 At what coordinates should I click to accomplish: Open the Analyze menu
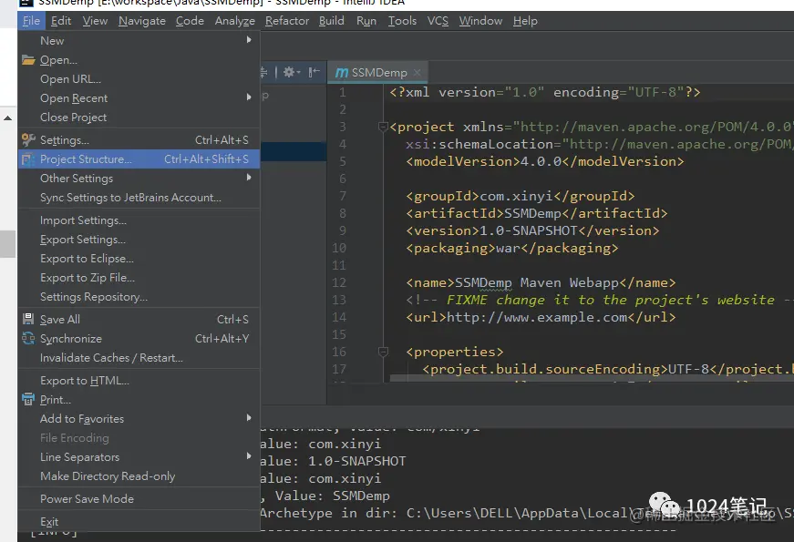tap(235, 21)
